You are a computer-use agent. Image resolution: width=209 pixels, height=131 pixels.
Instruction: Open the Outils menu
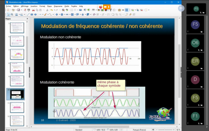tap(67, 6)
